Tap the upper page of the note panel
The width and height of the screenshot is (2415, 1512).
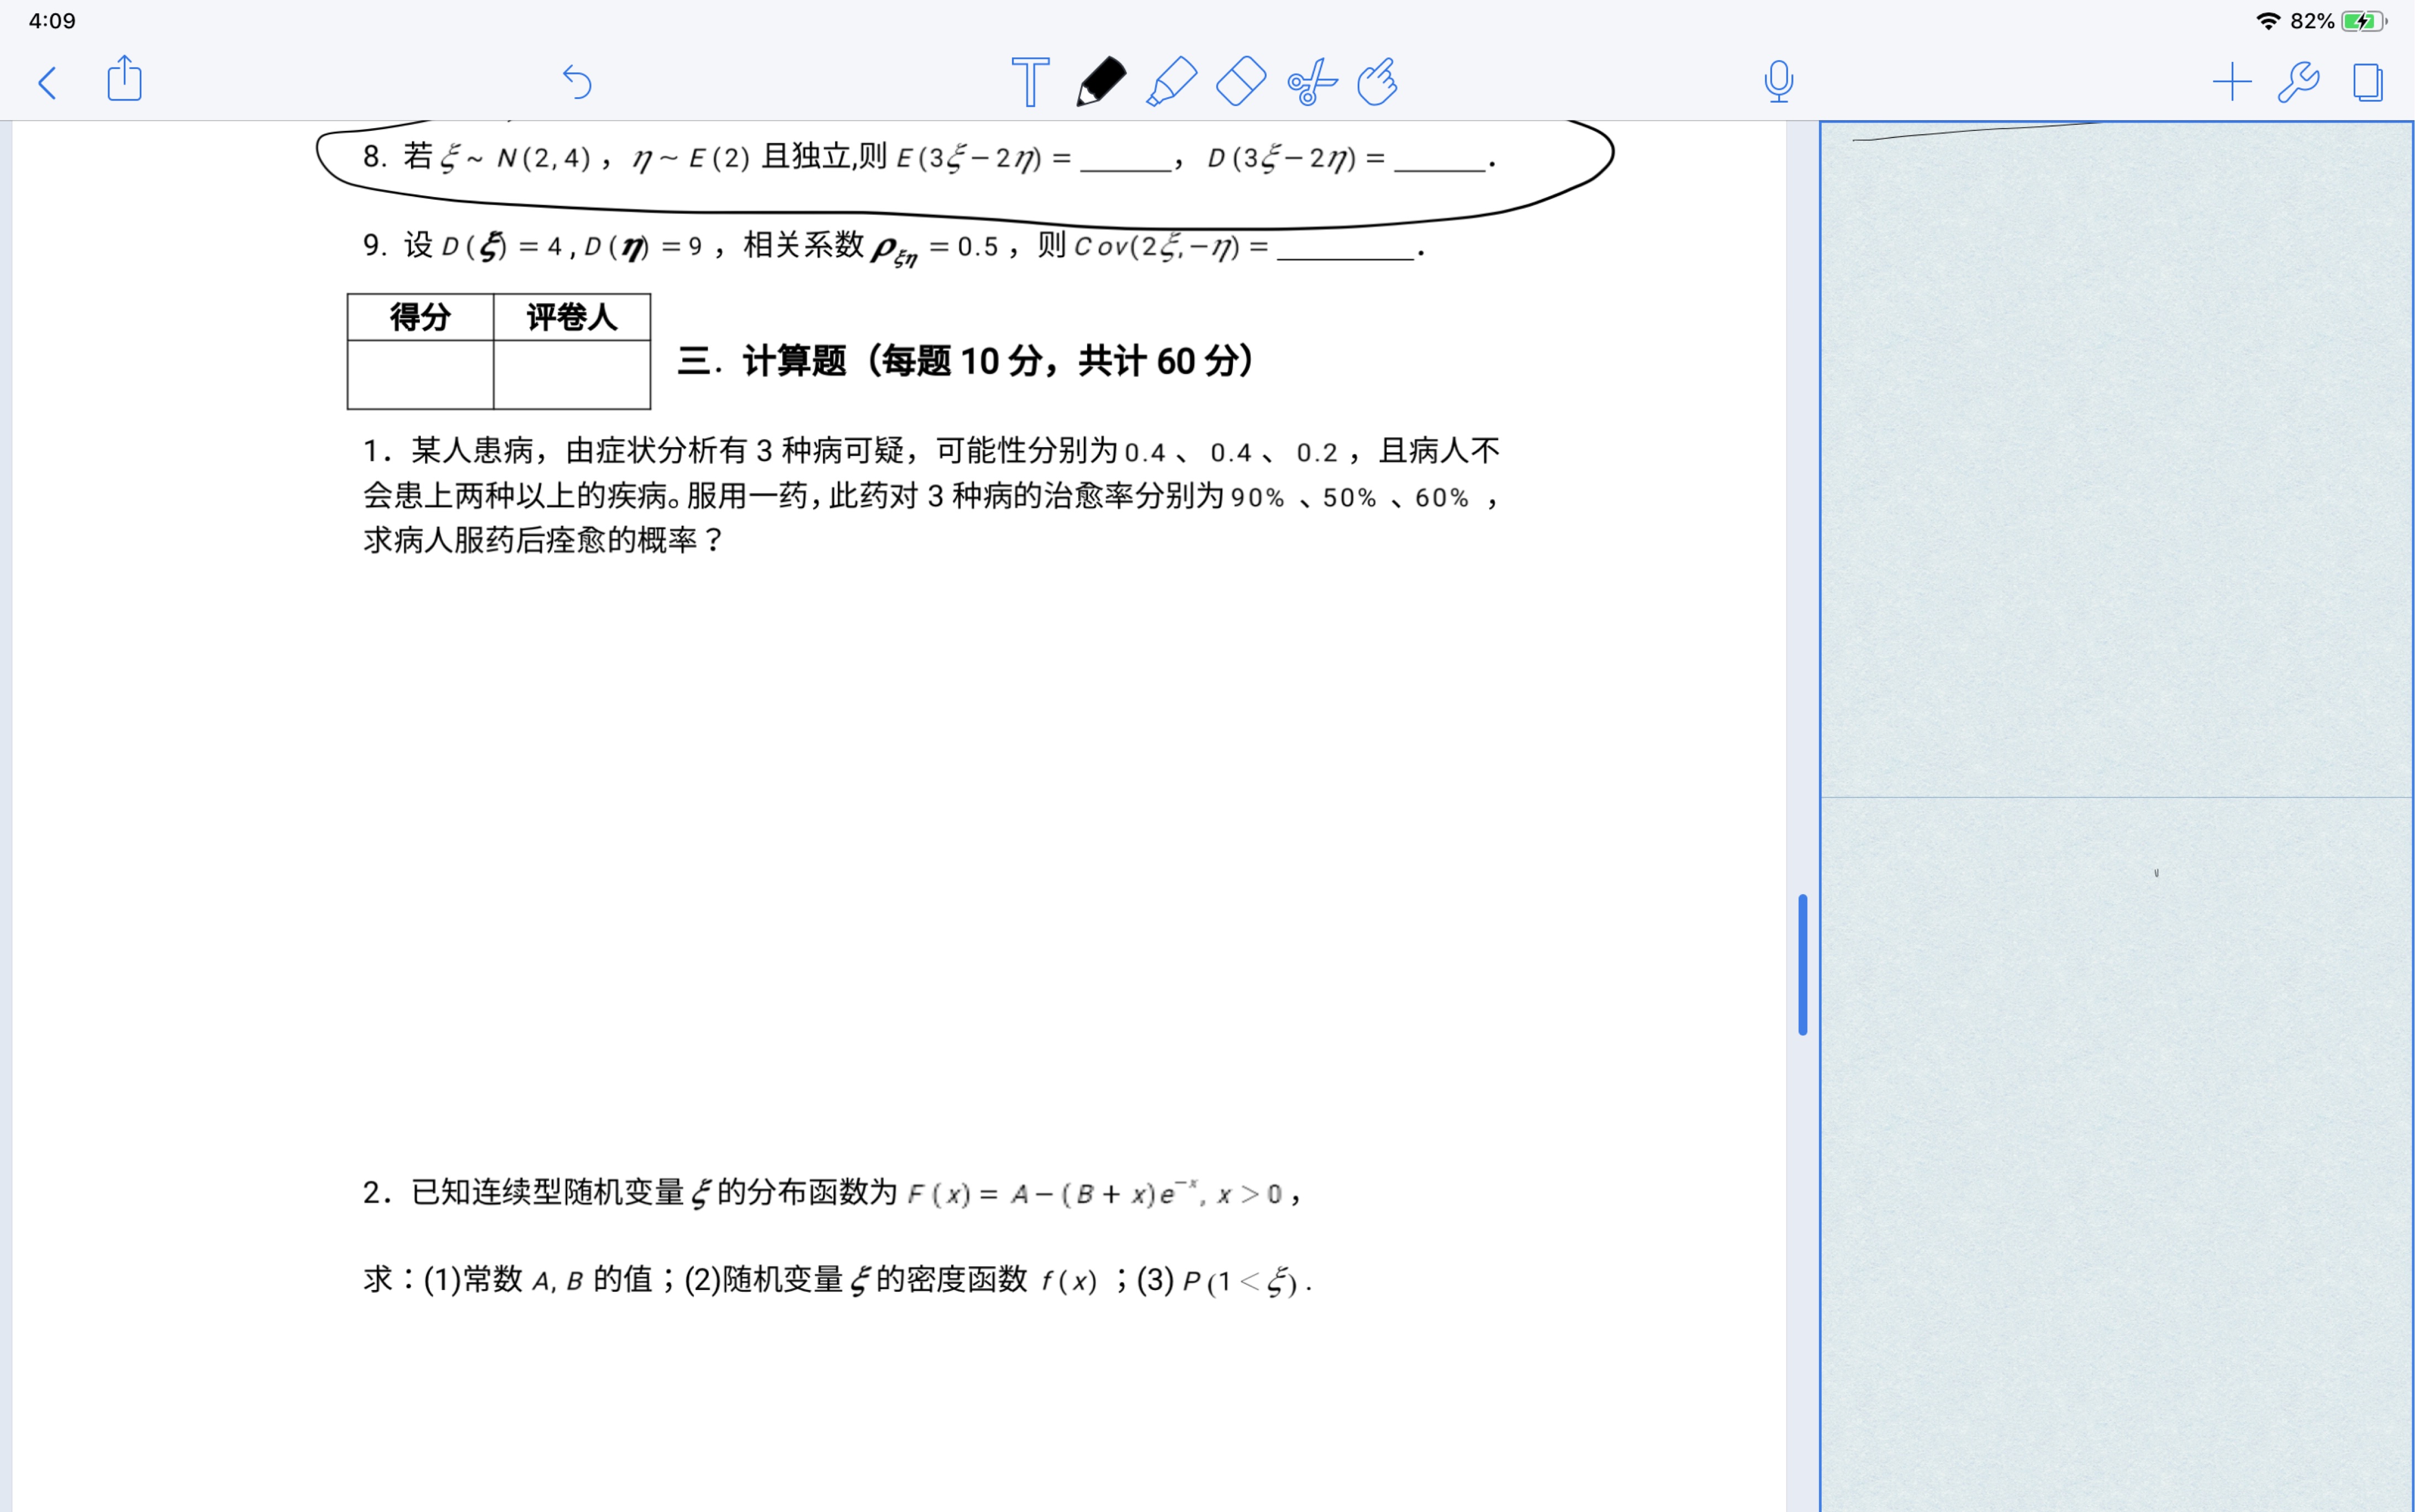(2116, 460)
